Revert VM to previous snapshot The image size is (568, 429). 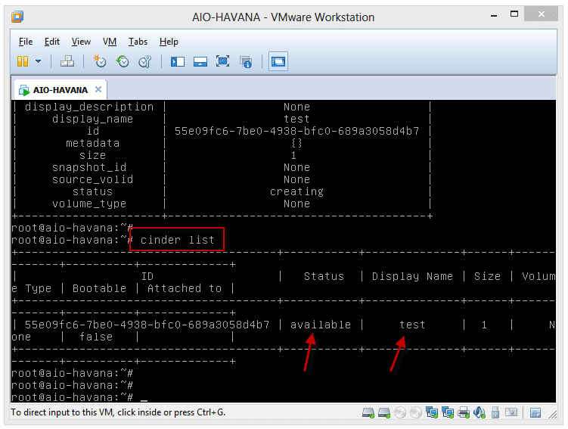[x=122, y=61]
